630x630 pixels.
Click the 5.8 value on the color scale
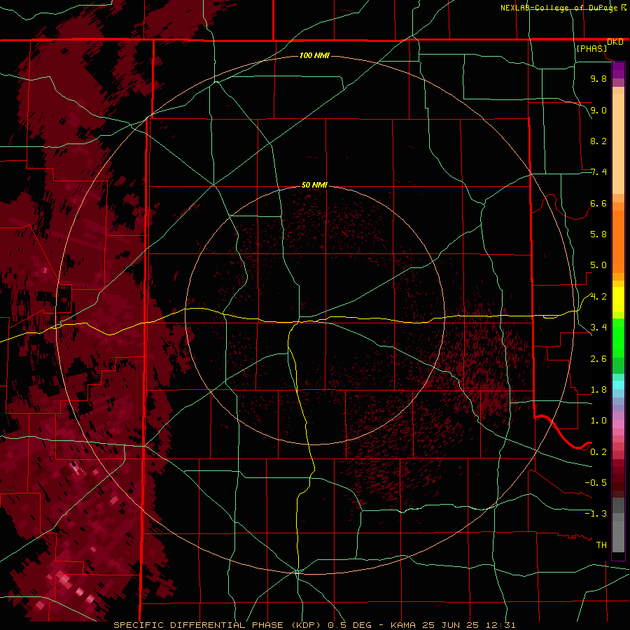(598, 234)
